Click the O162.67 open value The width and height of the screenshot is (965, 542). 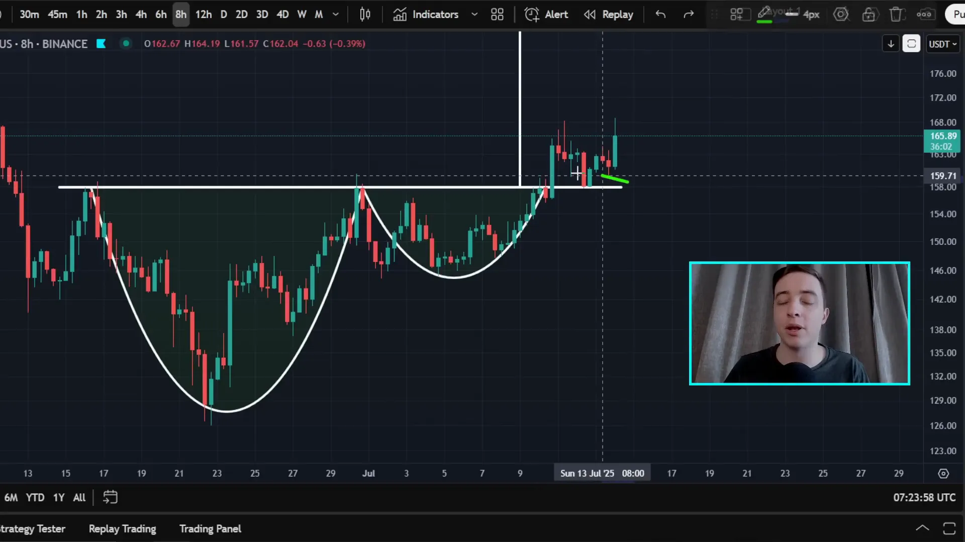[x=162, y=44]
